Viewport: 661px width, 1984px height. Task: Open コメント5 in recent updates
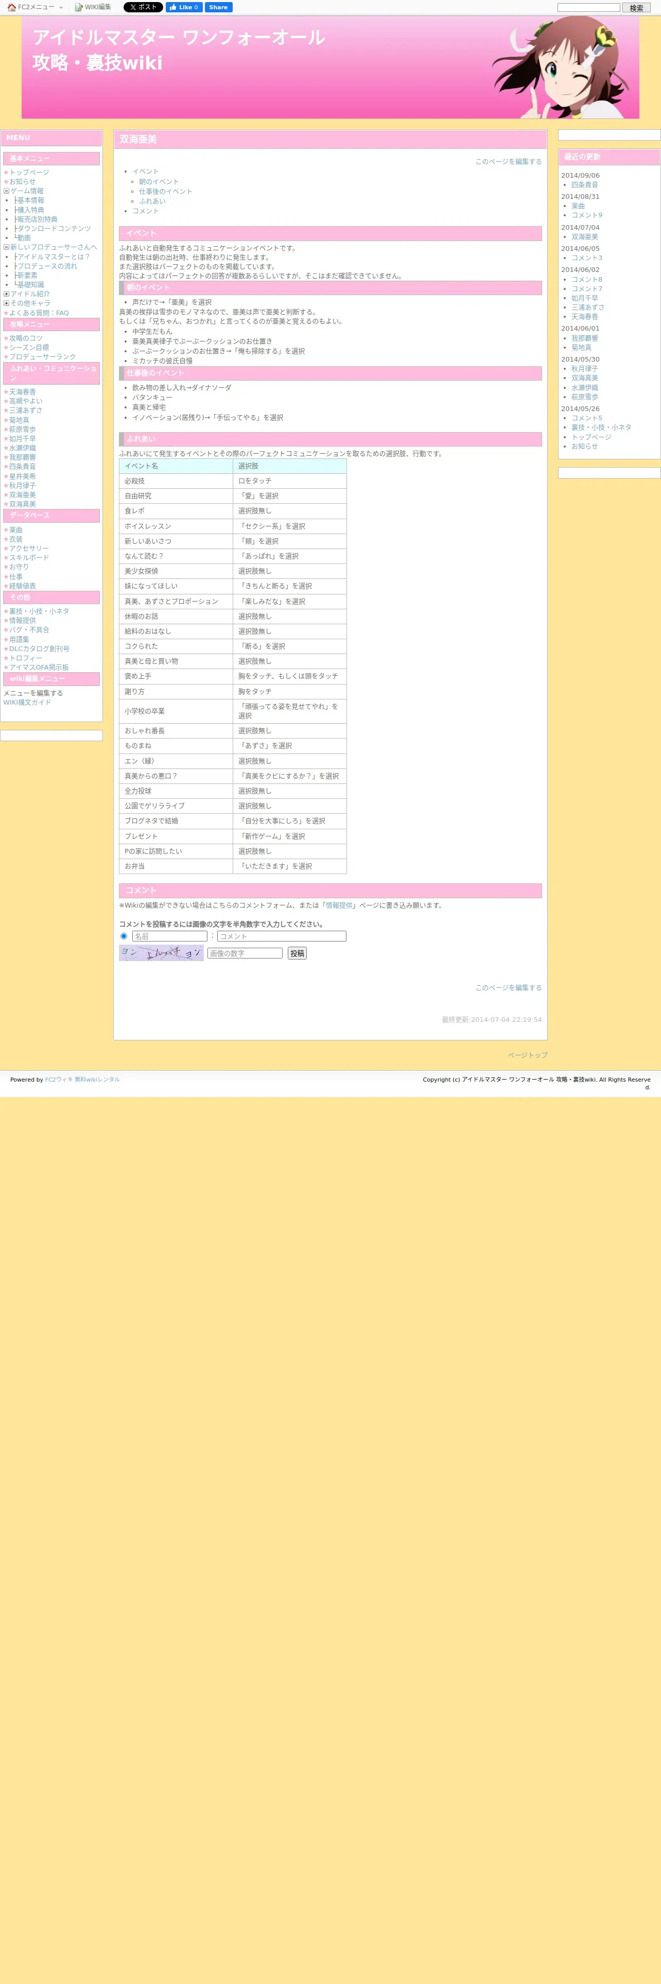(x=587, y=418)
